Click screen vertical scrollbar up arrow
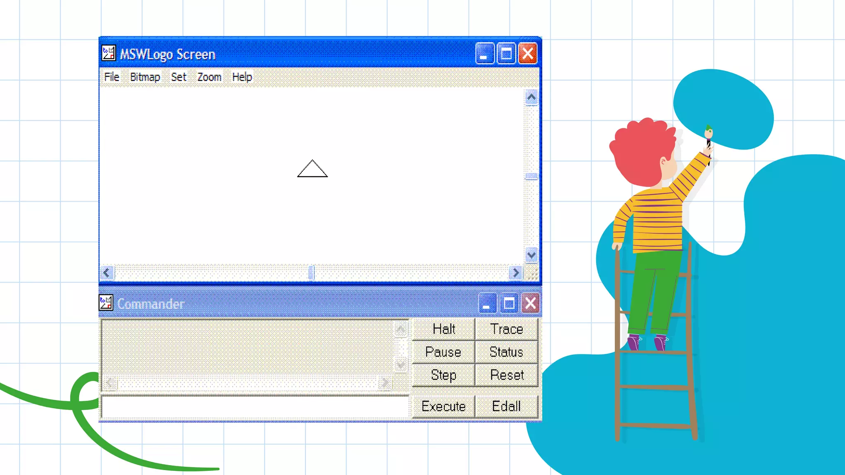 531,98
